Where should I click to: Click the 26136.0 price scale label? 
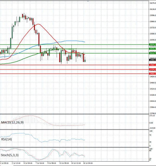coord(153,9)
